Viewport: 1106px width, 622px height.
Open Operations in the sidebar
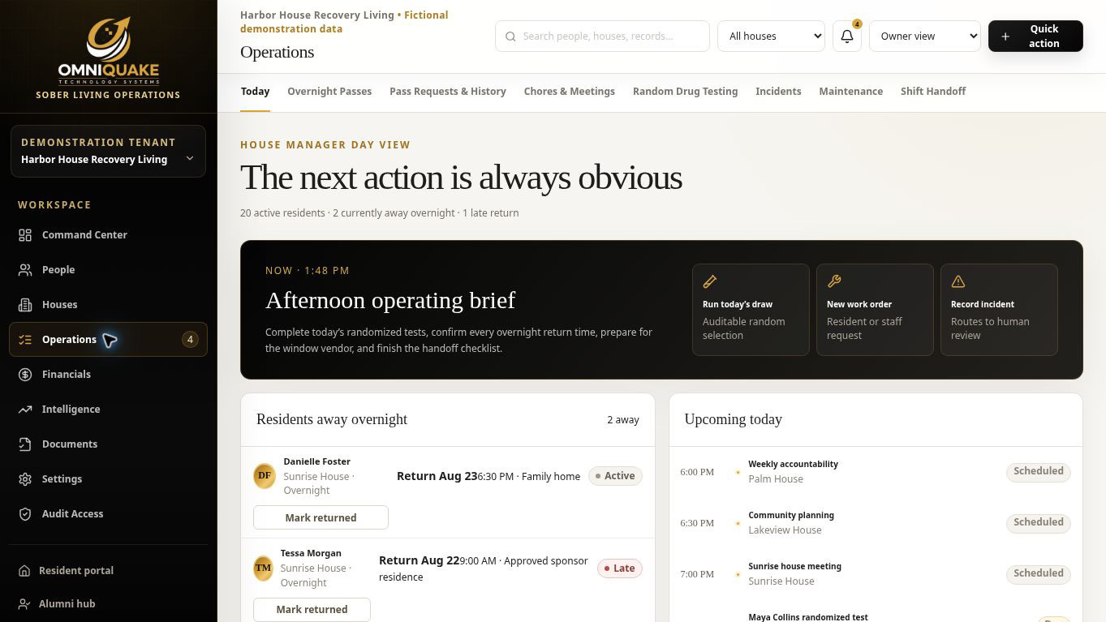pyautogui.click(x=108, y=340)
